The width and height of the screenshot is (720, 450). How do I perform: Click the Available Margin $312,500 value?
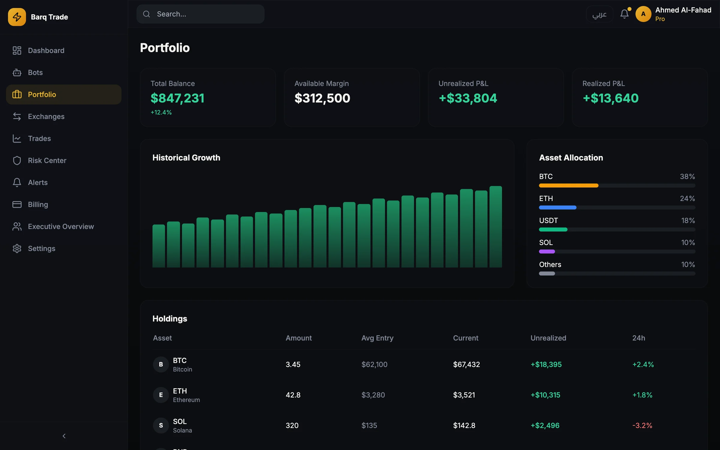[322, 98]
